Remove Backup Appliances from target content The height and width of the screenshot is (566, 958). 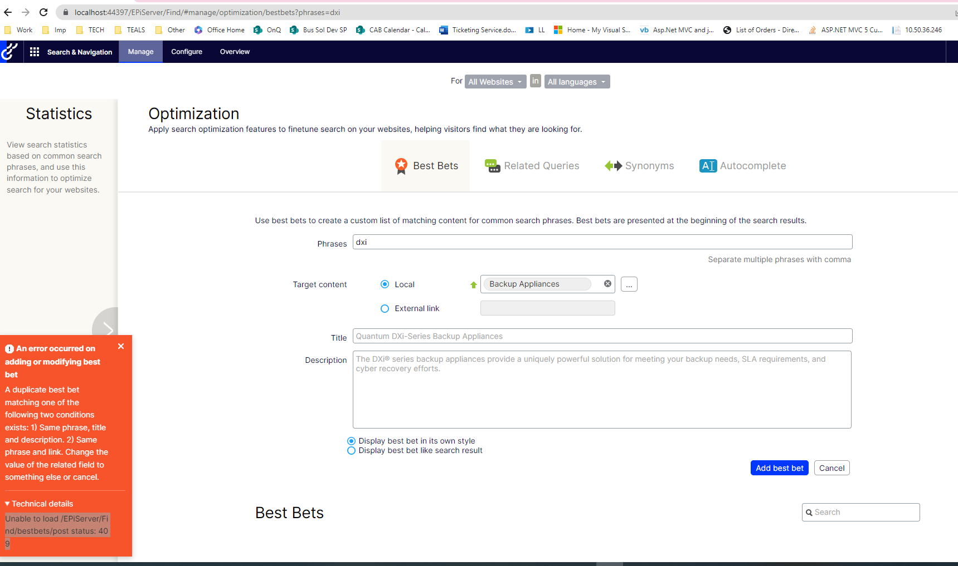pos(607,284)
